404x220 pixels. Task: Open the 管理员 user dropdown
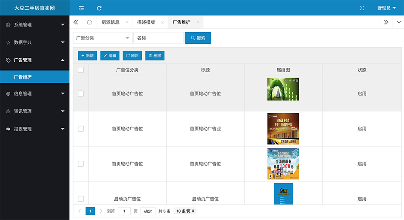coord(386,8)
